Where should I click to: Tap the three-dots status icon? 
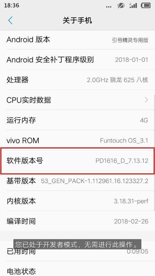109,7
